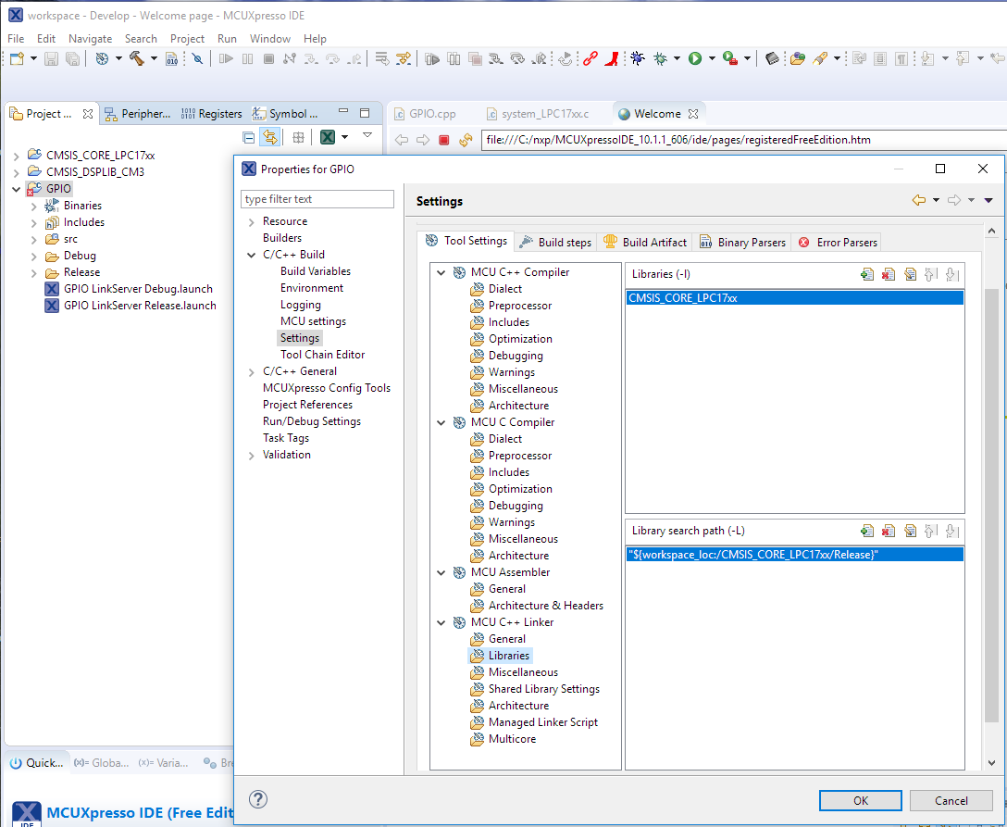The width and height of the screenshot is (1007, 827).
Task: Expand the CMSIS_CORE_LPC17xx project
Action: [x=16, y=156]
